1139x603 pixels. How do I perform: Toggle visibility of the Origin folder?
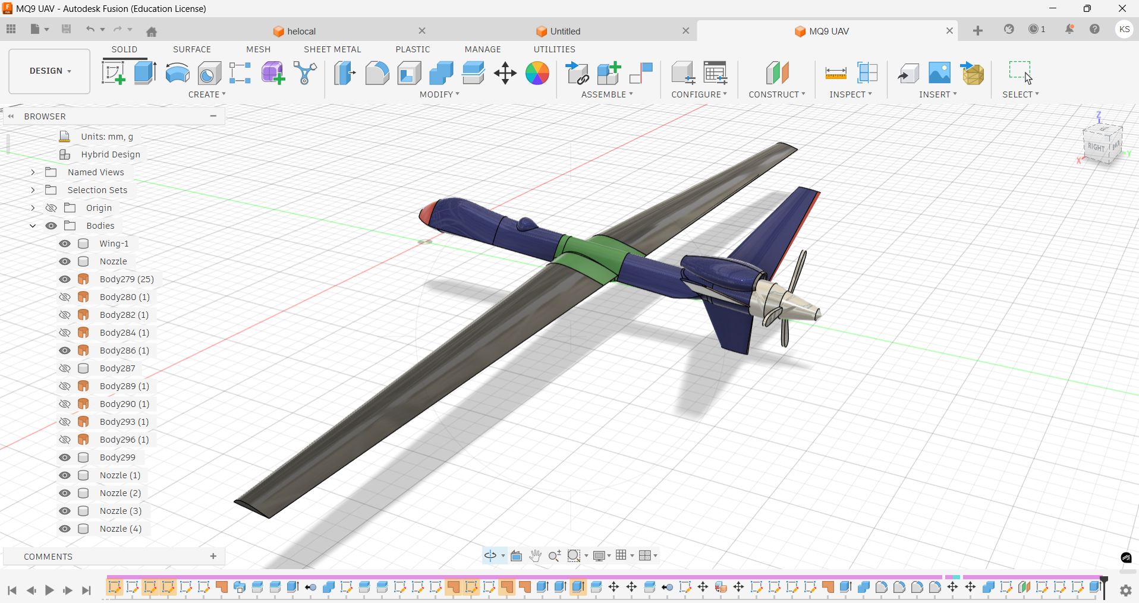point(52,208)
